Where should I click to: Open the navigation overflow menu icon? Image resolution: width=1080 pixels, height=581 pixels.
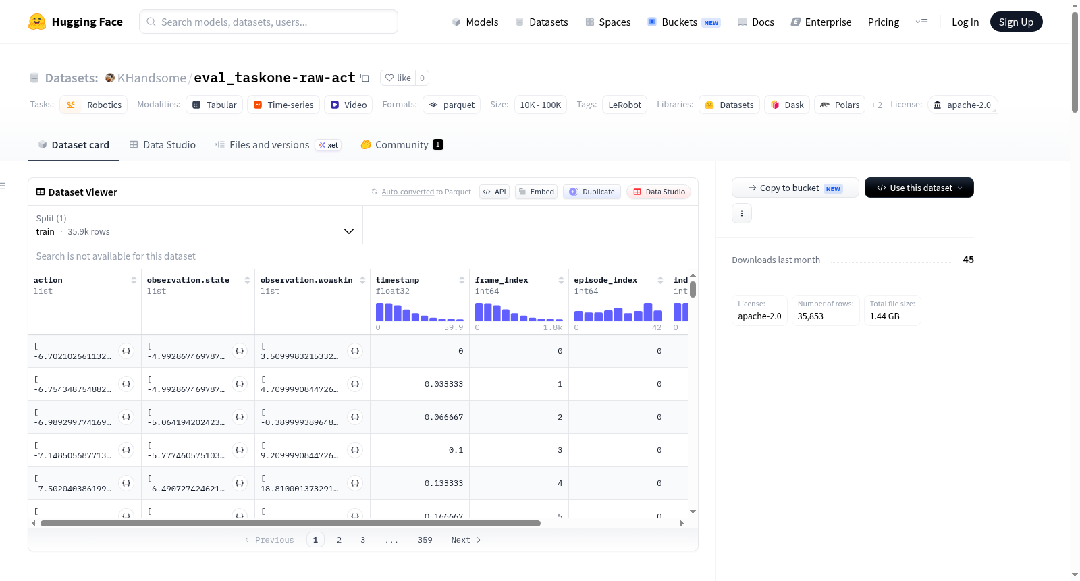[921, 22]
